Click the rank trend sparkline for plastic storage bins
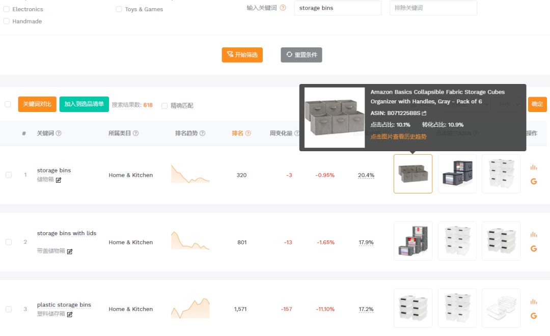 coord(190,309)
